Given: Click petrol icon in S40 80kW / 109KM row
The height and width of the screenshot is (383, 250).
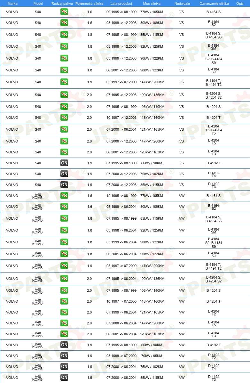Looking at the screenshot, I should coord(64,23).
